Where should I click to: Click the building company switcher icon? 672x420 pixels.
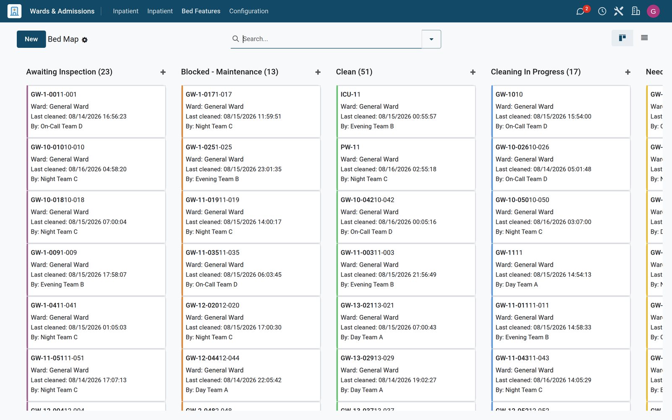635,11
